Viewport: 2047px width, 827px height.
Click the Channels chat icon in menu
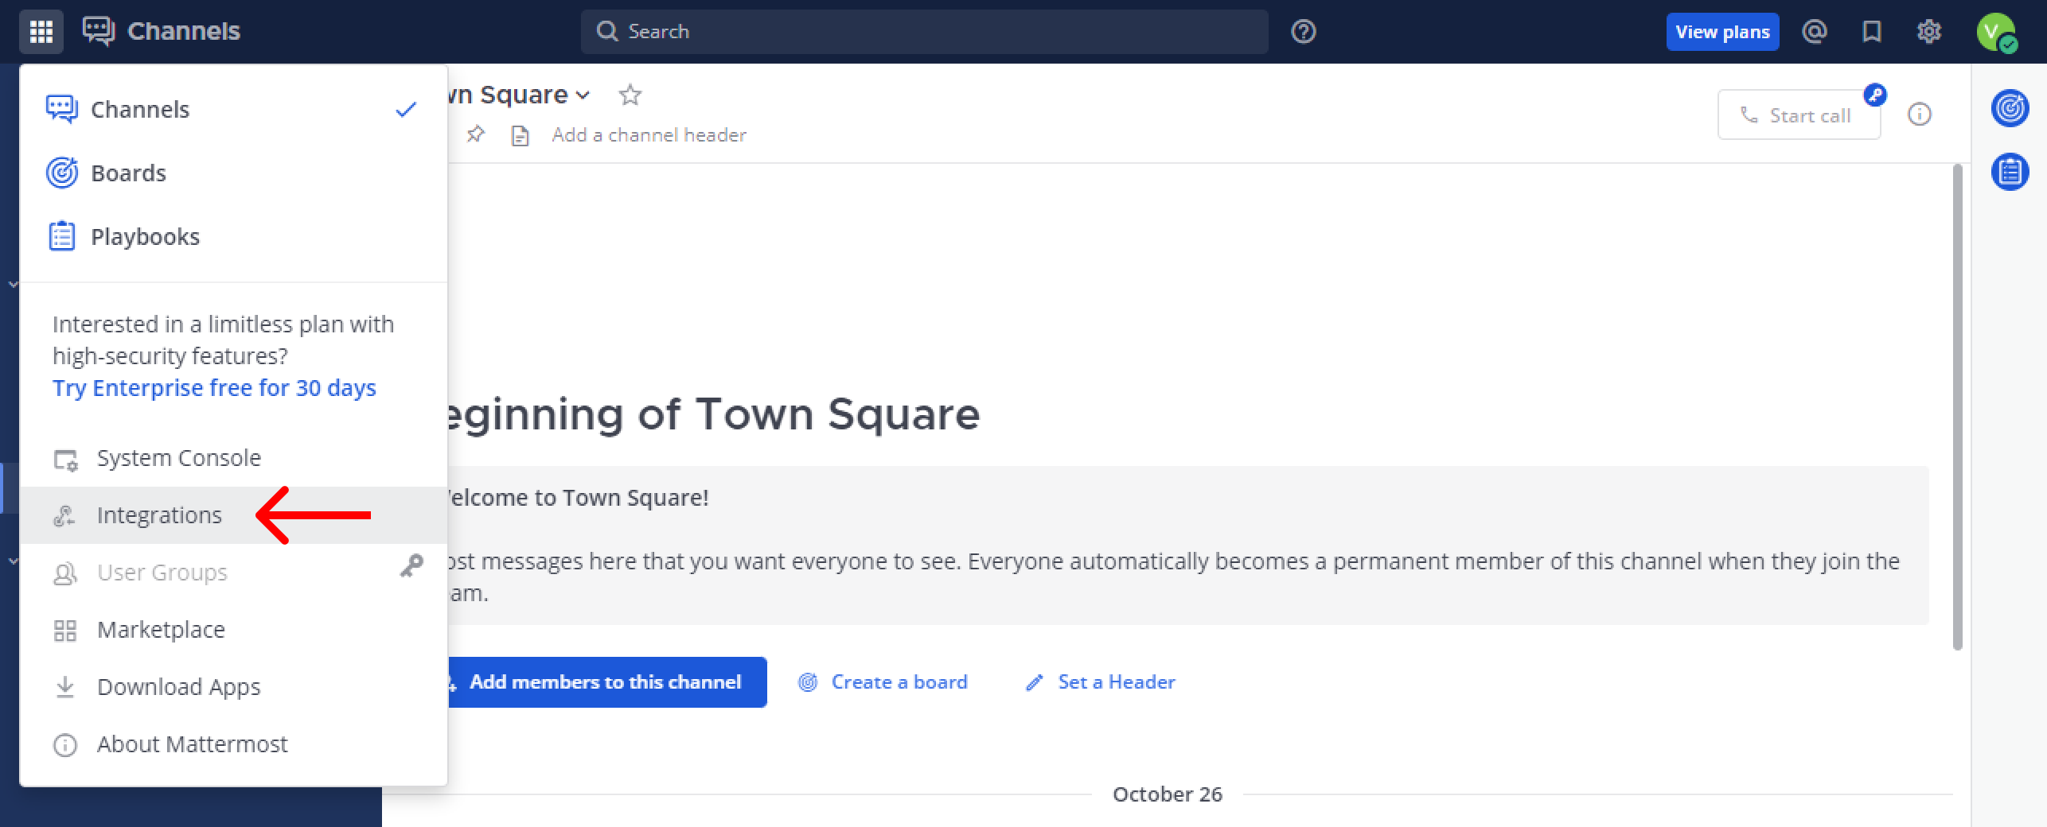pos(62,109)
